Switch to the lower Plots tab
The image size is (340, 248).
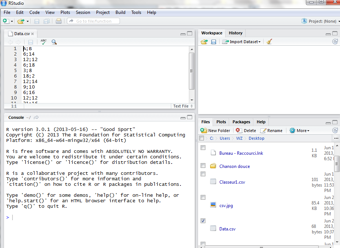221,122
